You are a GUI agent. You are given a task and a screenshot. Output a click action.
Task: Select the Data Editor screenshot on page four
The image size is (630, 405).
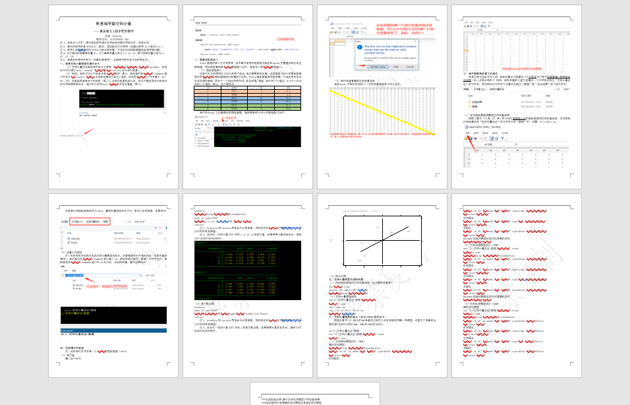[x=517, y=146]
